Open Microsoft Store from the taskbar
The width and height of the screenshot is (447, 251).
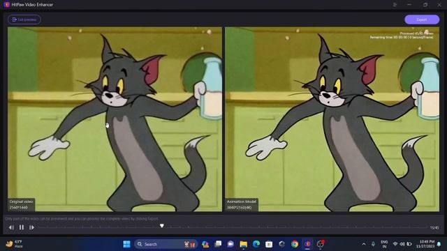(269, 244)
